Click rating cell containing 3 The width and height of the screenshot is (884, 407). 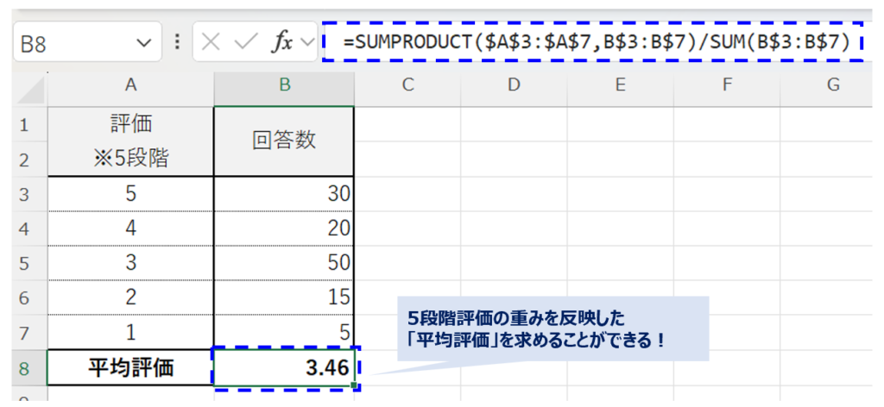tap(131, 263)
